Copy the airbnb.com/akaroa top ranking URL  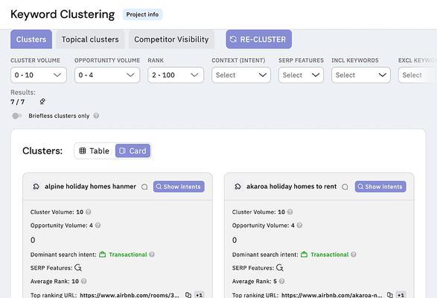[389, 295]
